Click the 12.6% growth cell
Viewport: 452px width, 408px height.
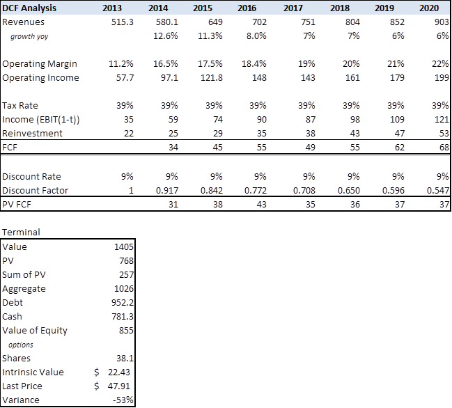coord(166,36)
